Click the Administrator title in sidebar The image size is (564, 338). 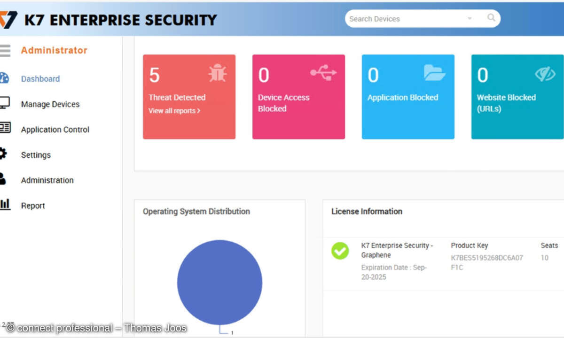pyautogui.click(x=54, y=50)
